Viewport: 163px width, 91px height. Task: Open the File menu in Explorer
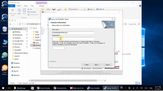[x=12, y=6]
